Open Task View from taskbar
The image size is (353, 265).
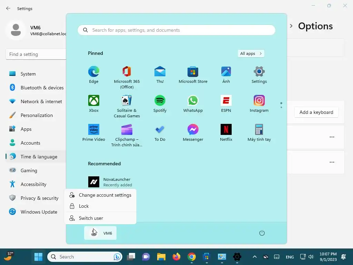pos(131,257)
